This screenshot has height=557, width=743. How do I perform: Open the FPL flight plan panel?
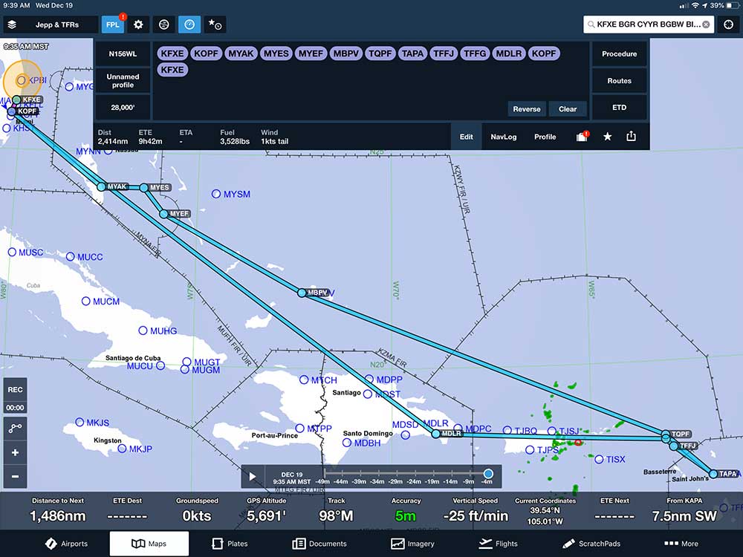pyautogui.click(x=112, y=24)
